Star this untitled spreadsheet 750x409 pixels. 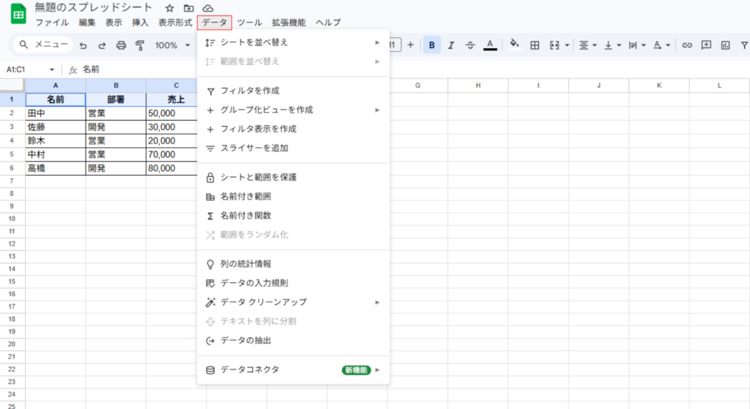pyautogui.click(x=169, y=8)
